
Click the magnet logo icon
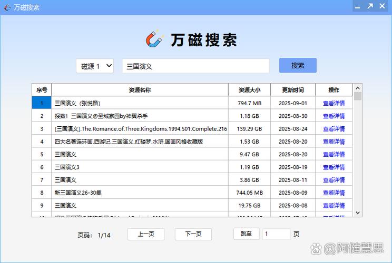(x=155, y=39)
